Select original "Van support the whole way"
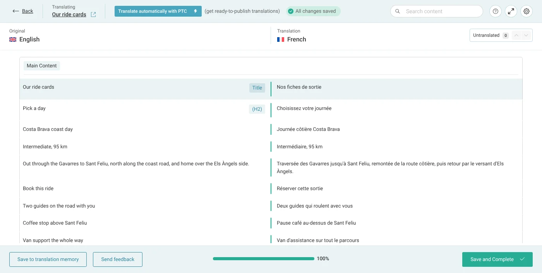This screenshot has height=273, width=542. [x=53, y=240]
